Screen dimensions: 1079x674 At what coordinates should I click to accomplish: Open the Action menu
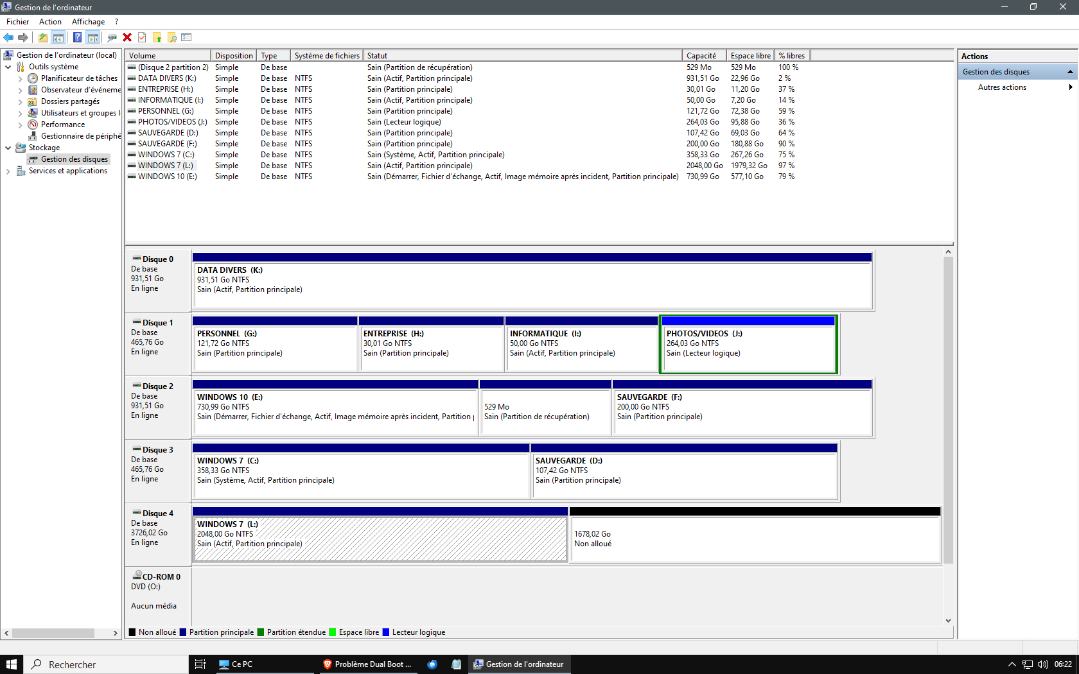pyautogui.click(x=50, y=22)
